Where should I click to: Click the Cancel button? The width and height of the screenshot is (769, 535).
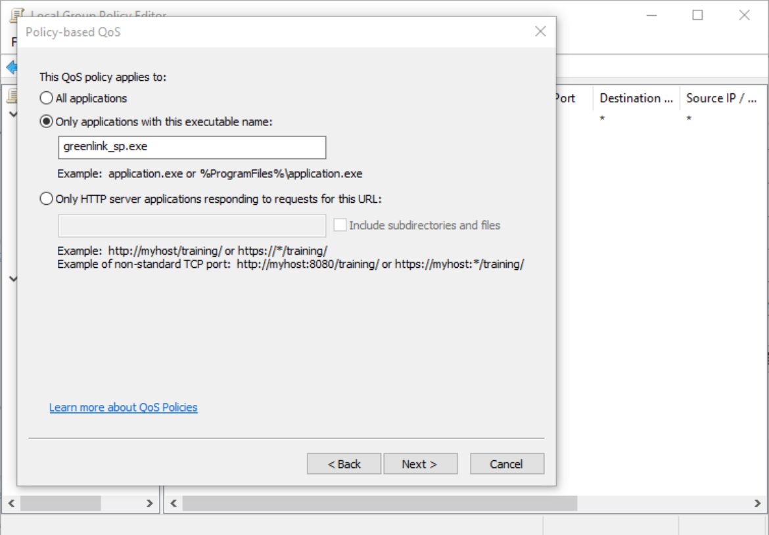click(506, 463)
